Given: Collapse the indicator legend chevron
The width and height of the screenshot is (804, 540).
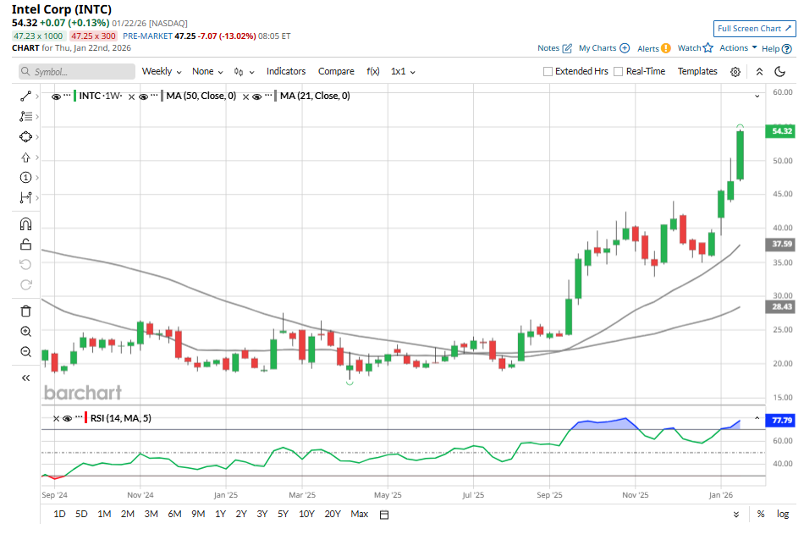Looking at the screenshot, I should [757, 96].
